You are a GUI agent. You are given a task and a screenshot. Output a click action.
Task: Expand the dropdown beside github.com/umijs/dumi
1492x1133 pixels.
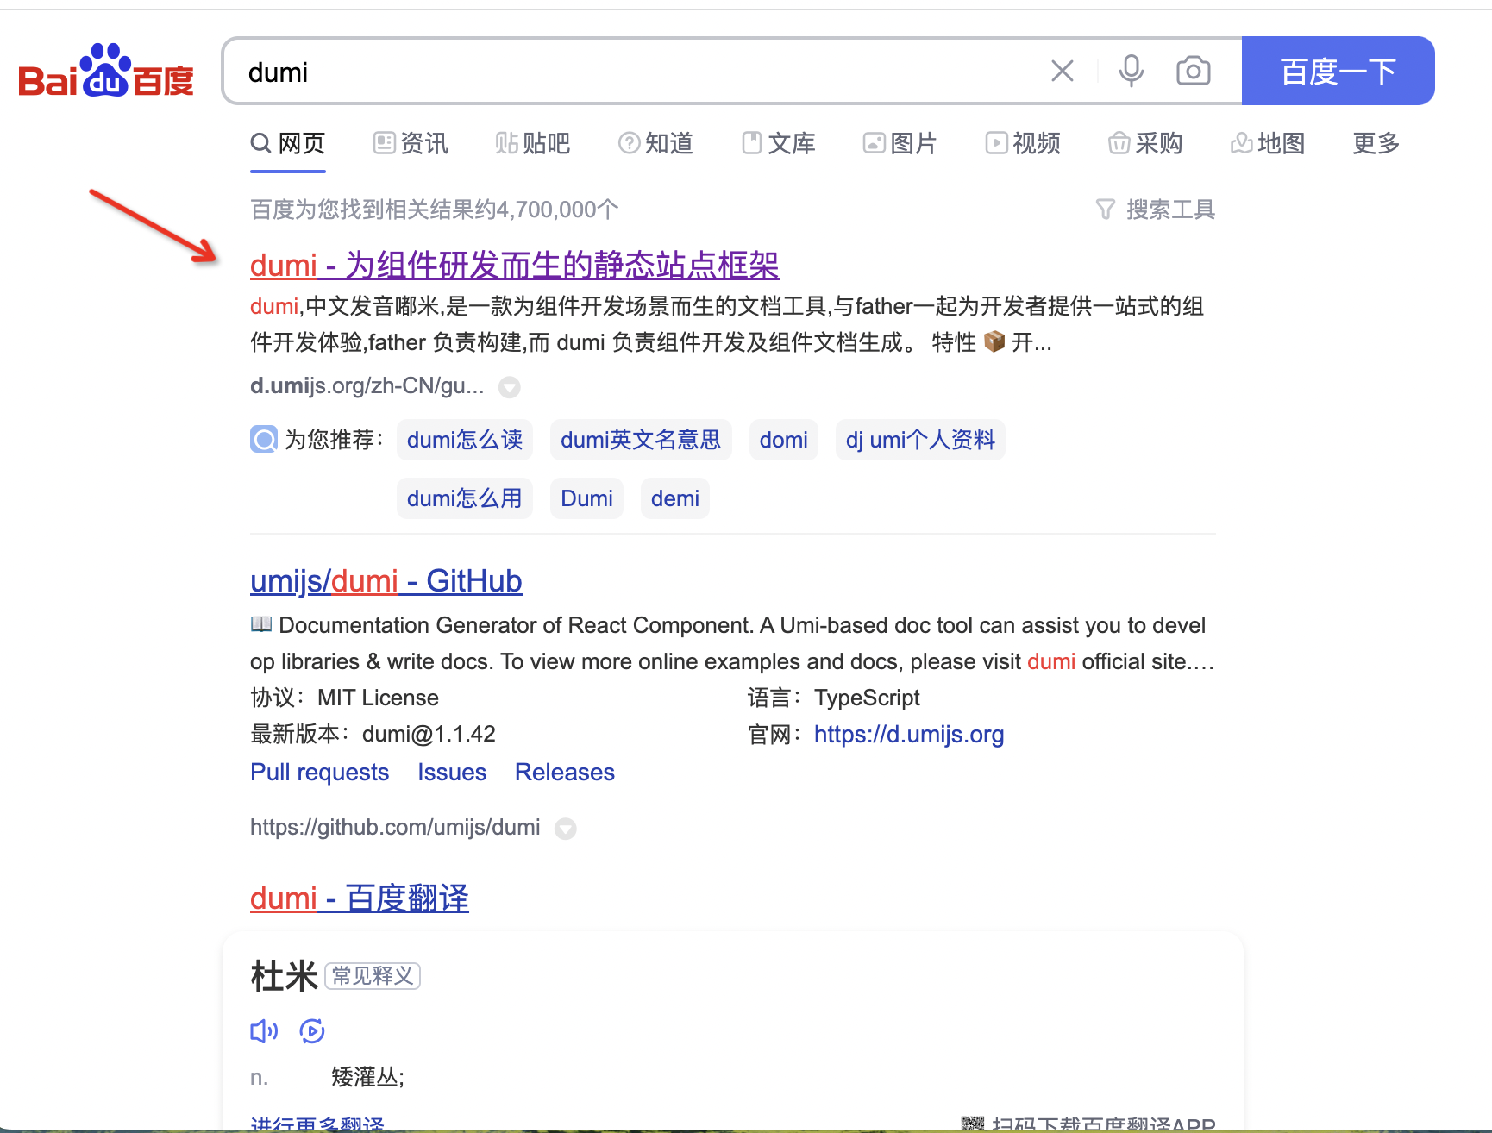point(566,829)
